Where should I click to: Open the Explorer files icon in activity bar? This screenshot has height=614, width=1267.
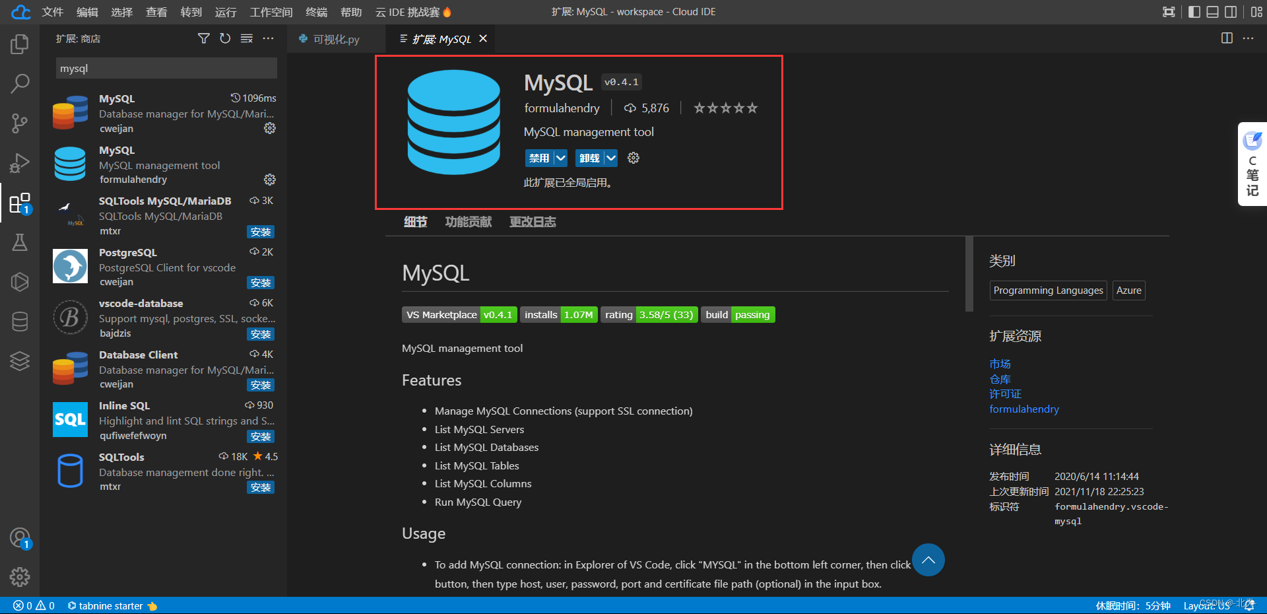pos(20,44)
